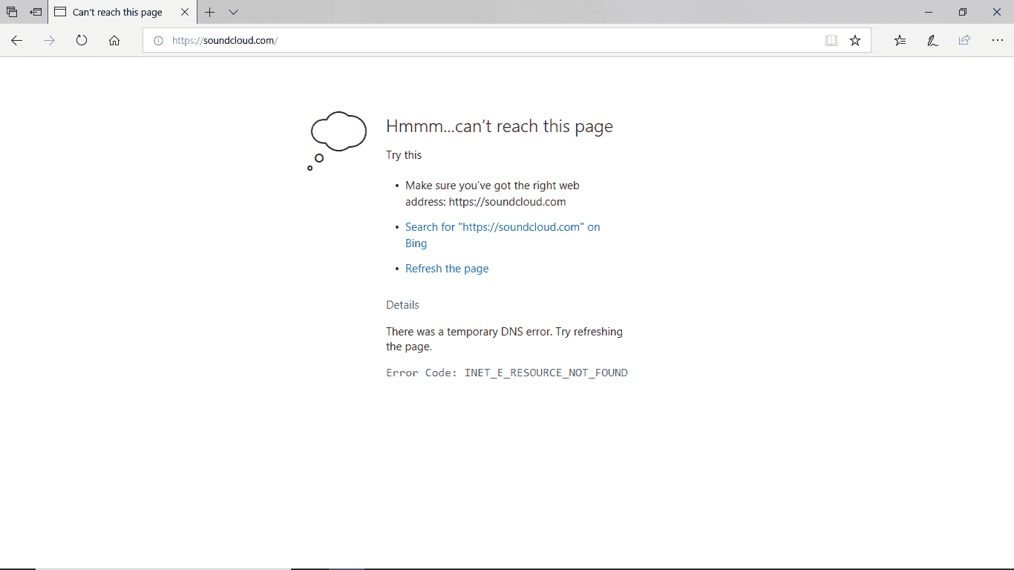Open the tabs you've set aside icon
Screen dimensions: 1014x570
pyautogui.click(x=12, y=12)
